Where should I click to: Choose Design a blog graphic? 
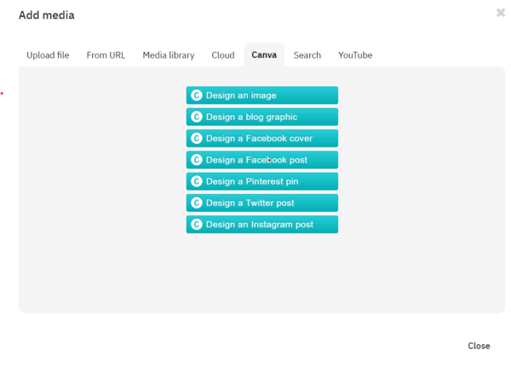[x=262, y=117]
